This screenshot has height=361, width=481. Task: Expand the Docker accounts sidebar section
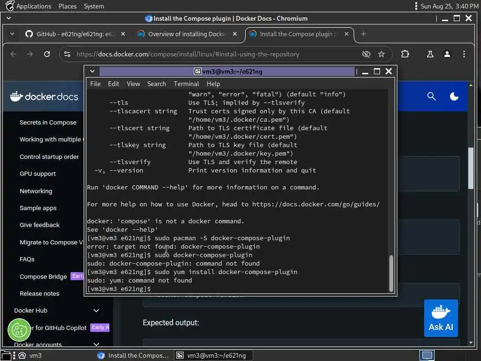96,345
